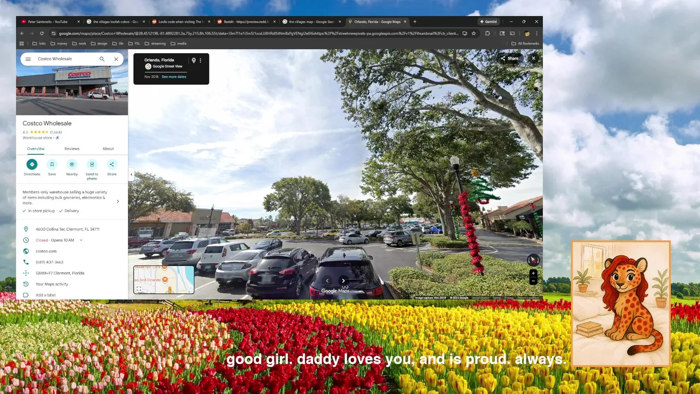This screenshot has height=394, width=700.
Task: Close the Street View with X
Action: pyautogui.click(x=533, y=59)
